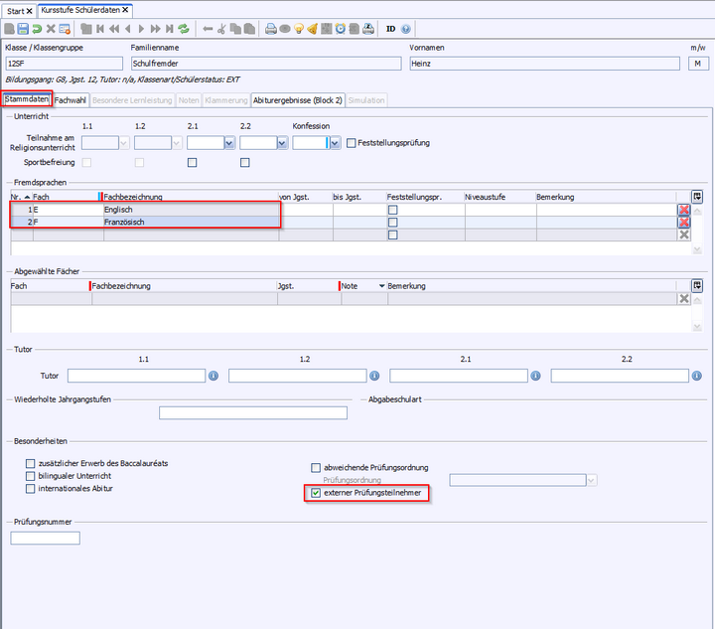Check internationales Abitur option
The image size is (715, 629).
31,488
